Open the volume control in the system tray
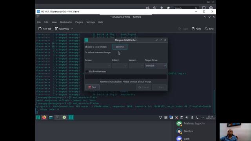Screen dimensions: 251x141 pyautogui.click(x=187, y=117)
